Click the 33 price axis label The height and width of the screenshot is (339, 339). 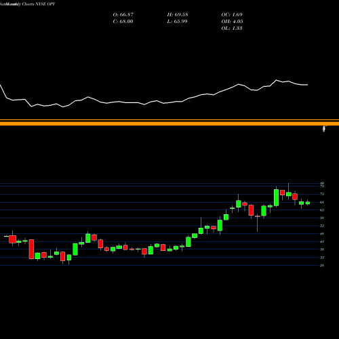tap(322, 258)
